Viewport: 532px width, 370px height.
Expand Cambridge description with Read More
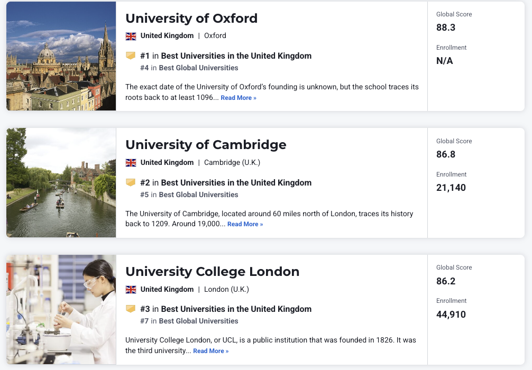tap(245, 224)
